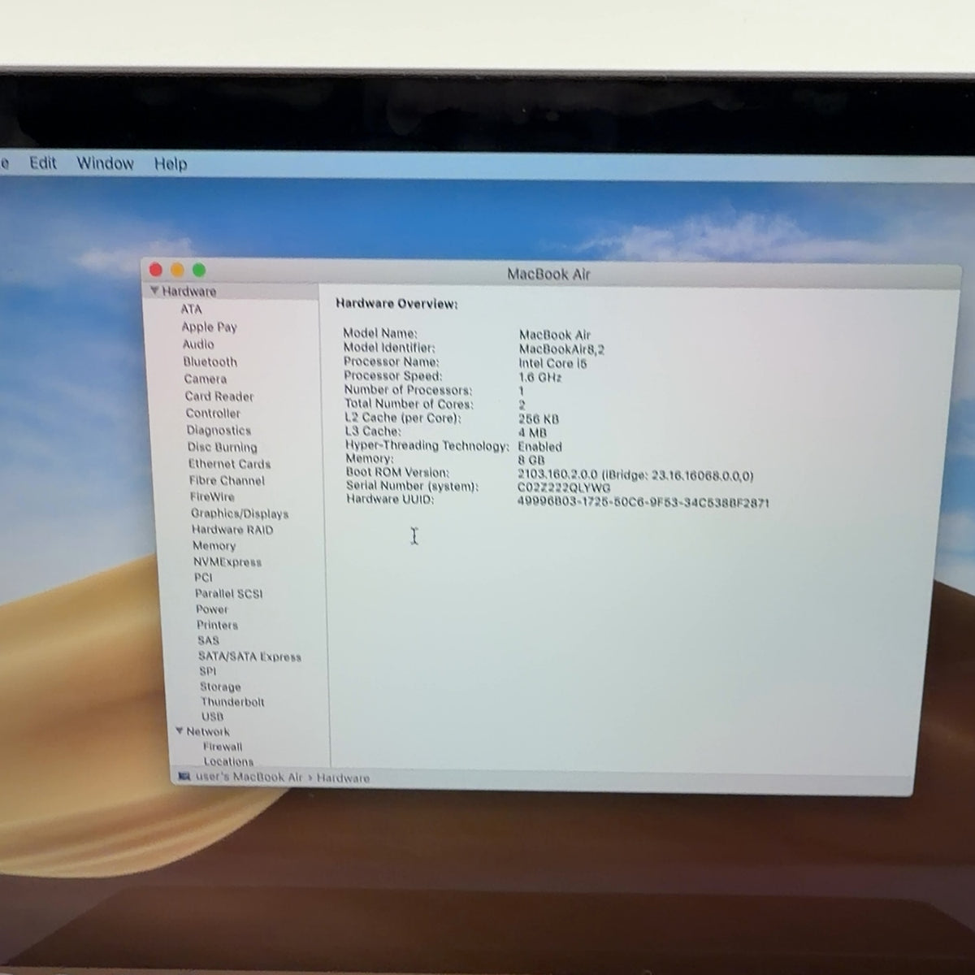Select FireWire in the sidebar
This screenshot has width=975, height=975.
pyautogui.click(x=212, y=496)
